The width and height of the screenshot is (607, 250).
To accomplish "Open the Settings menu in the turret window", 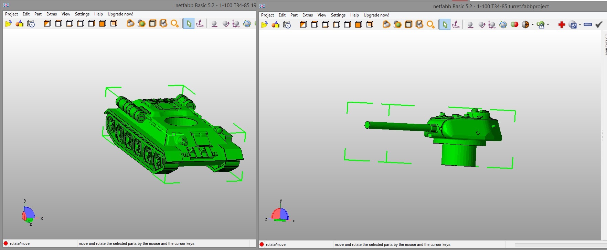I will [338, 15].
